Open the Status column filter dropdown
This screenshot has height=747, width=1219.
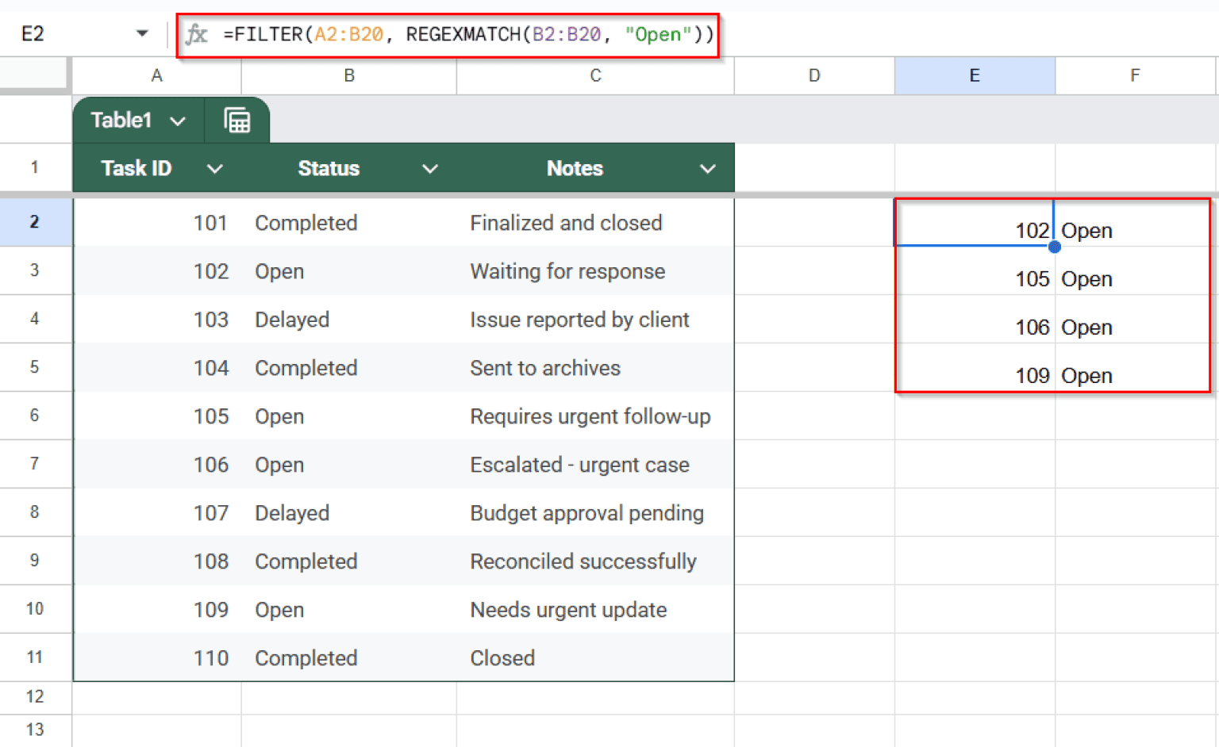tap(430, 168)
